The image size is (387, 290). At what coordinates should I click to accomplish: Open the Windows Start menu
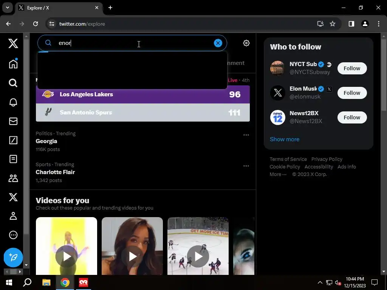pos(9,282)
